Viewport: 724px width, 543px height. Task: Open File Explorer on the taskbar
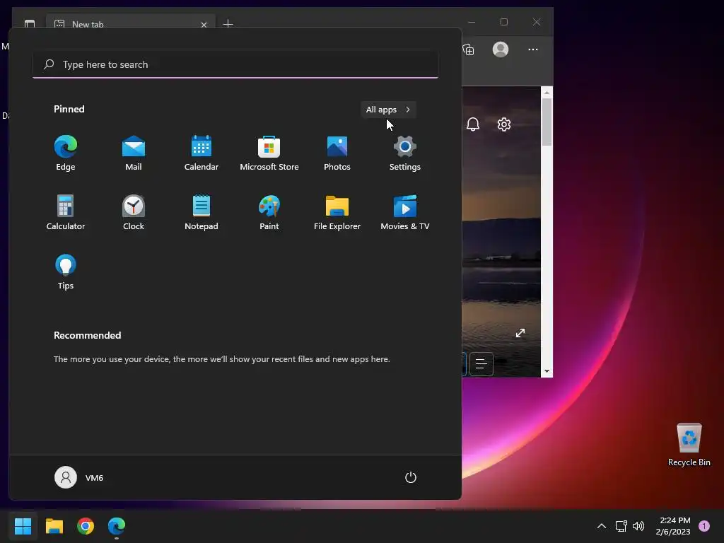[54, 526]
